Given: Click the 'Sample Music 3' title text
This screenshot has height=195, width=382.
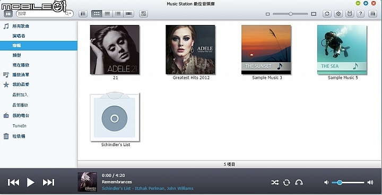Looking at the screenshot, I should click(x=267, y=78).
